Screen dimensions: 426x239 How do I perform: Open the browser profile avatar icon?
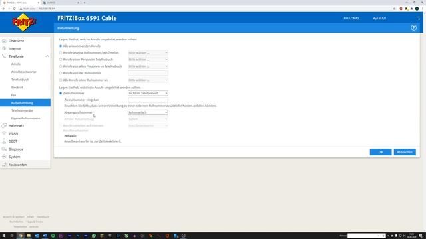417,9
